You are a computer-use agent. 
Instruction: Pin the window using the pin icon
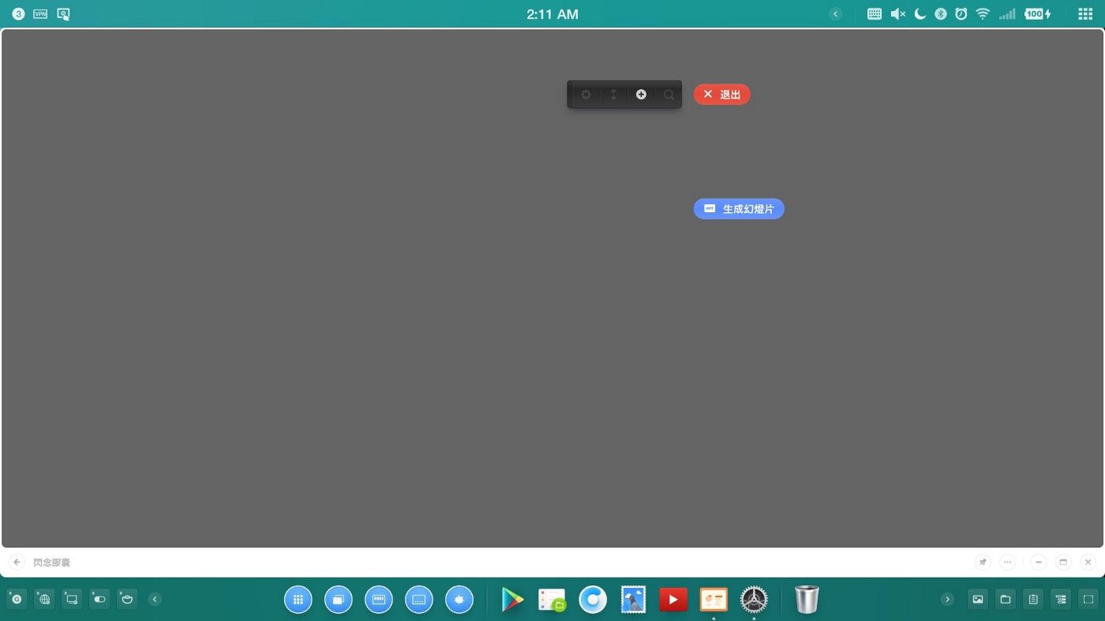[x=983, y=563]
